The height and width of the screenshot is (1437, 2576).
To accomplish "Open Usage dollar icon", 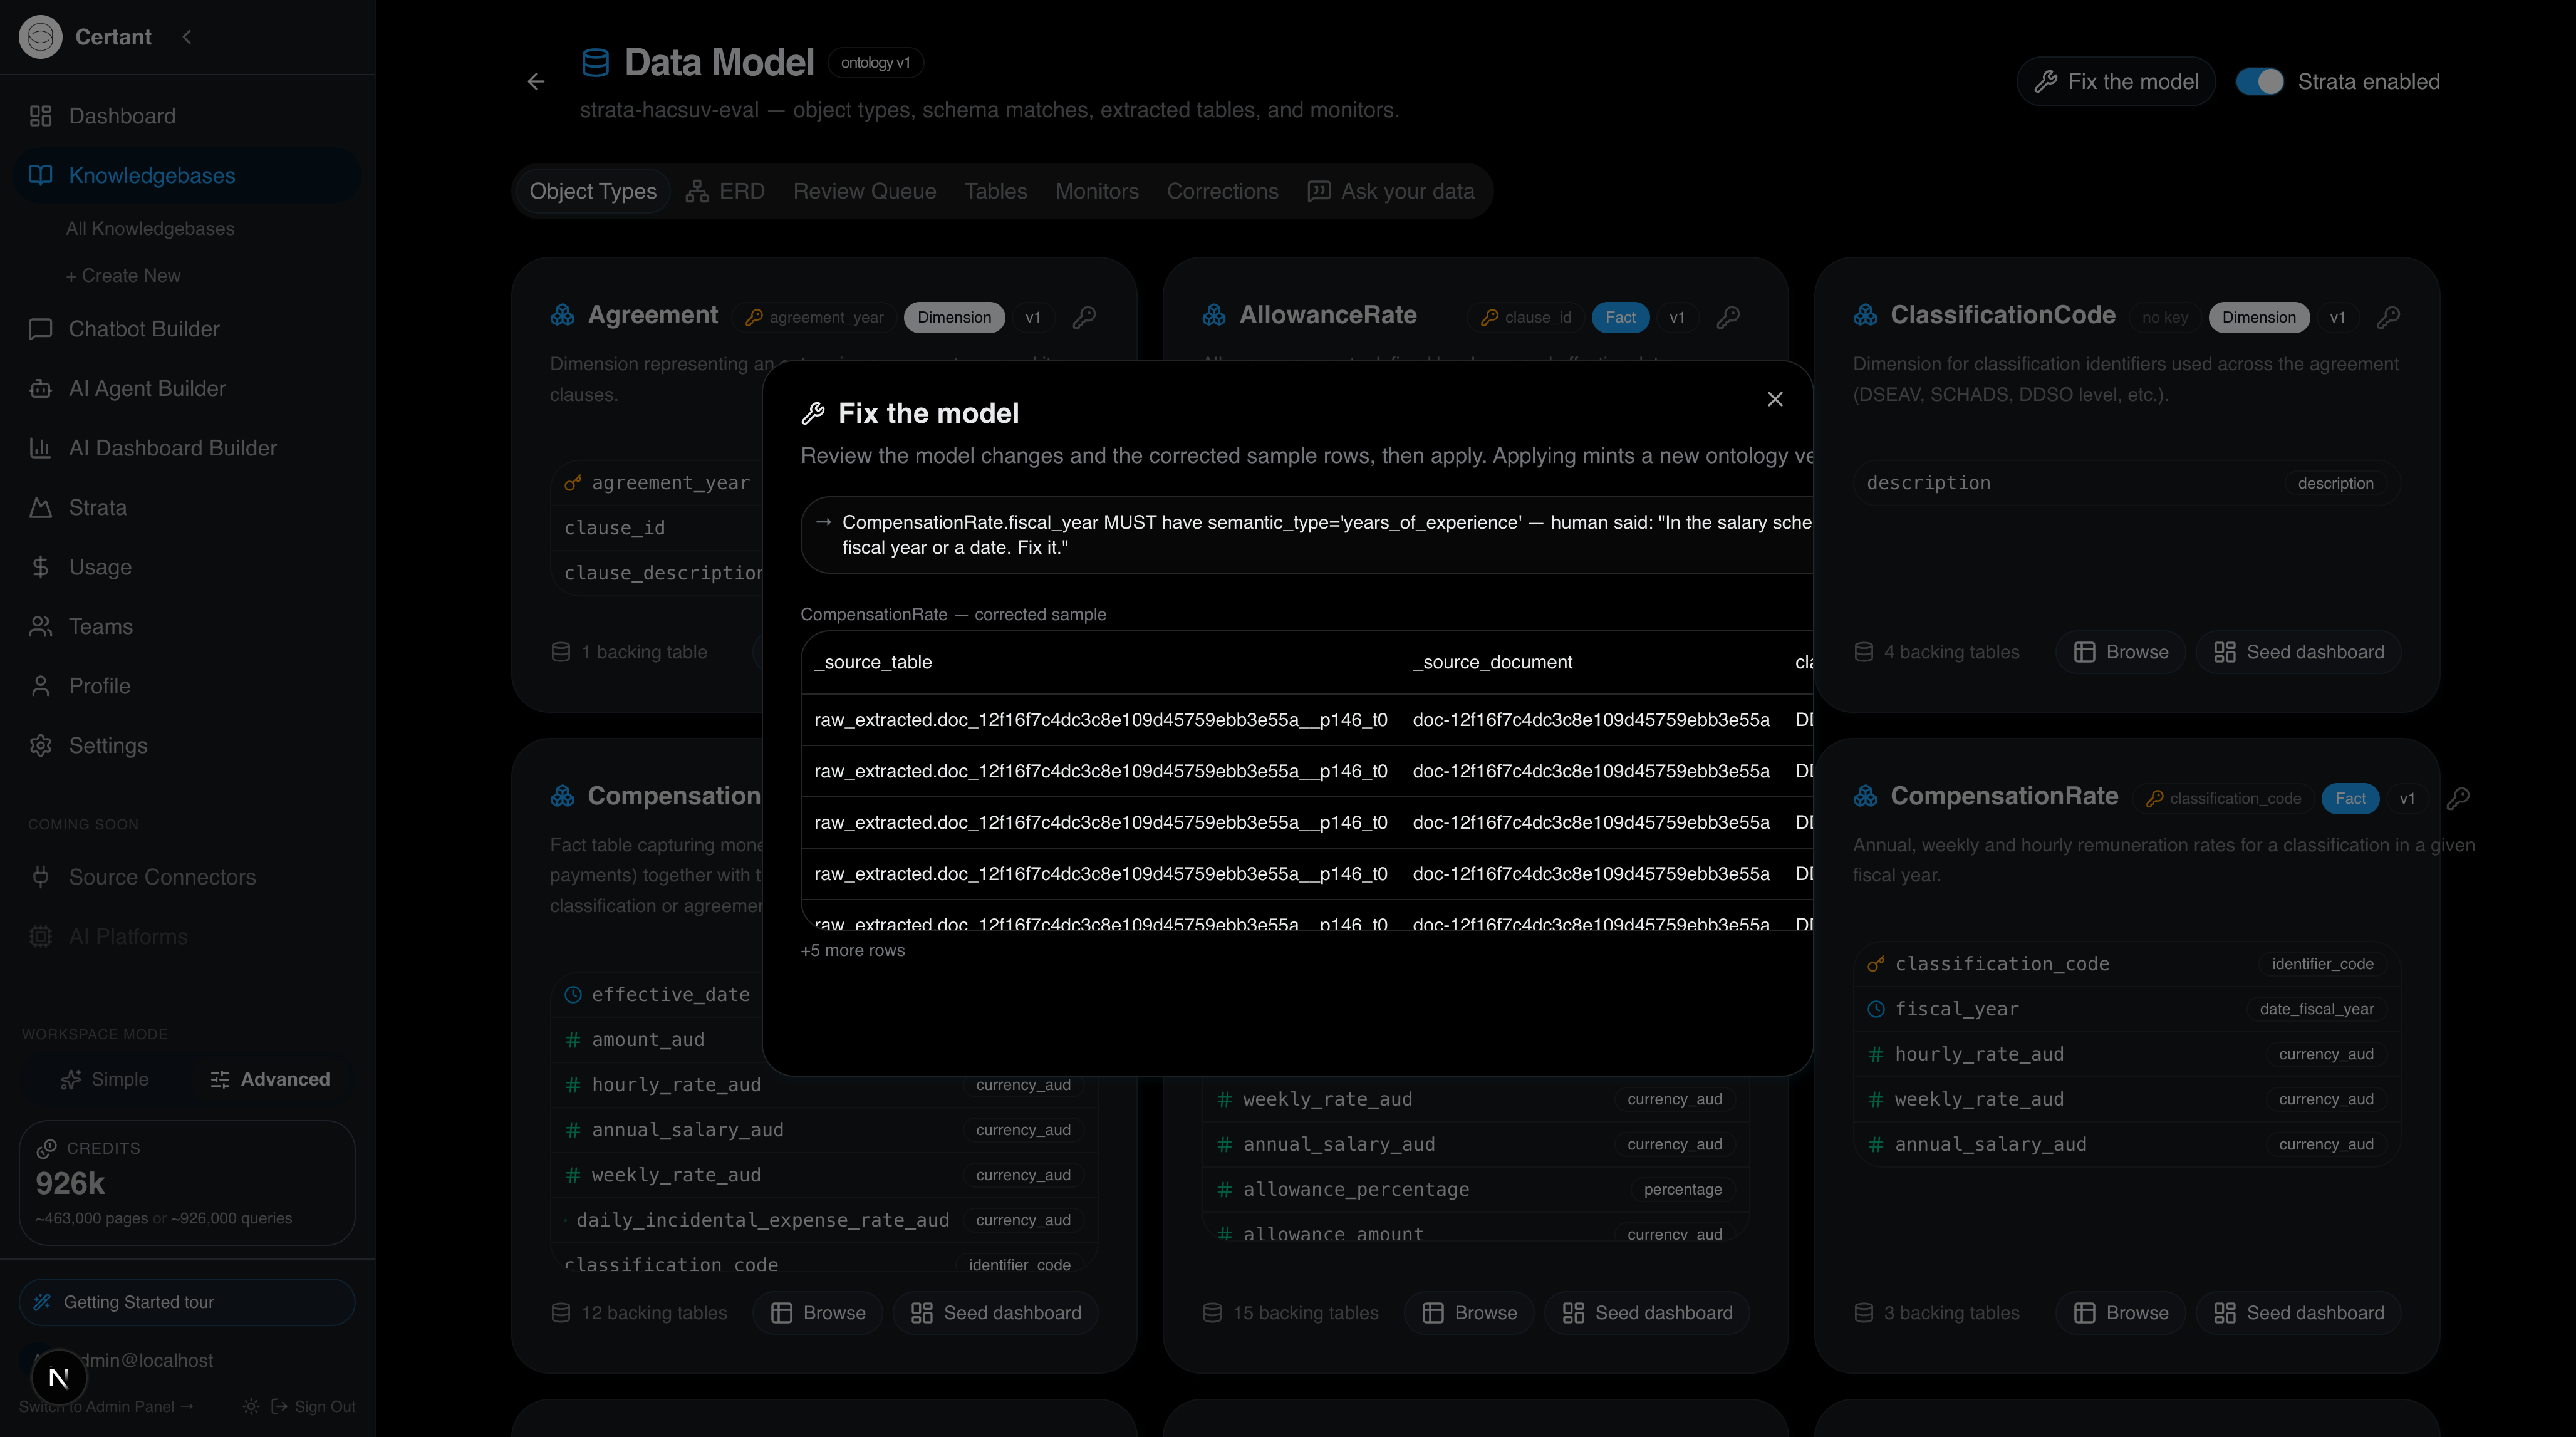I will (40, 567).
